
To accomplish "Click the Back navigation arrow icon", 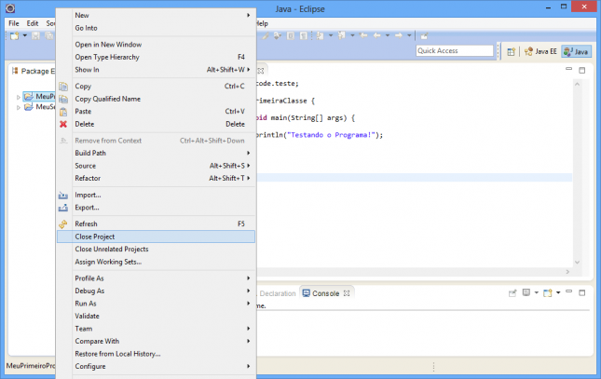I will [377, 35].
